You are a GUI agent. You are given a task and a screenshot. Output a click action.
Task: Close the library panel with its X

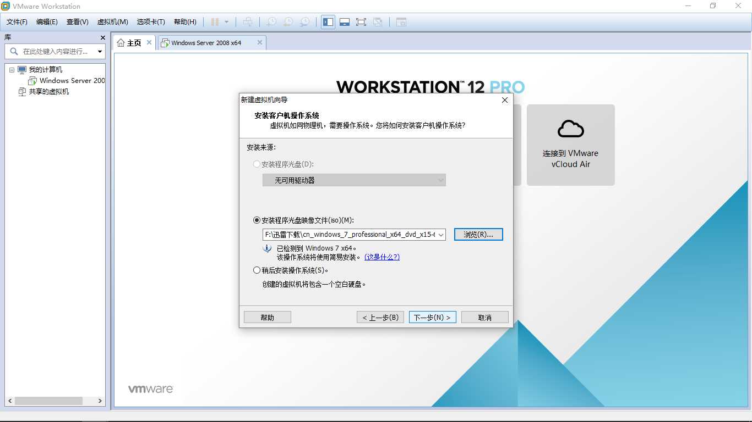103,37
